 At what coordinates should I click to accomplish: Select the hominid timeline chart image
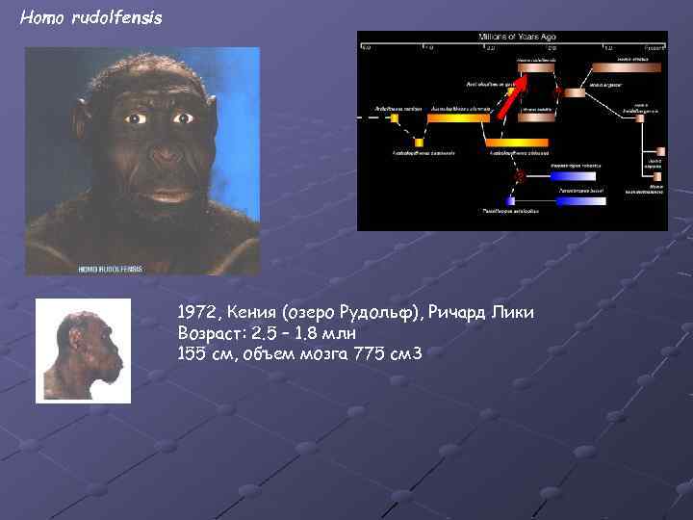(x=512, y=131)
